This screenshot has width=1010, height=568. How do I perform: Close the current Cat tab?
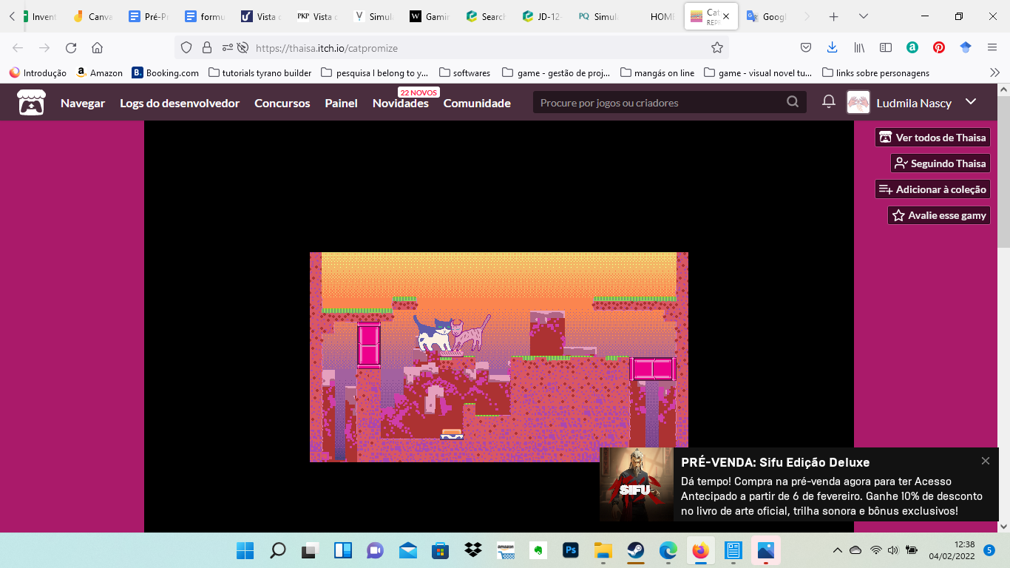pos(727,16)
